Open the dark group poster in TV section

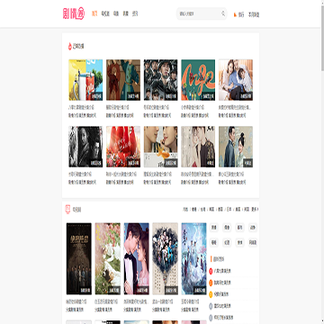(79, 258)
